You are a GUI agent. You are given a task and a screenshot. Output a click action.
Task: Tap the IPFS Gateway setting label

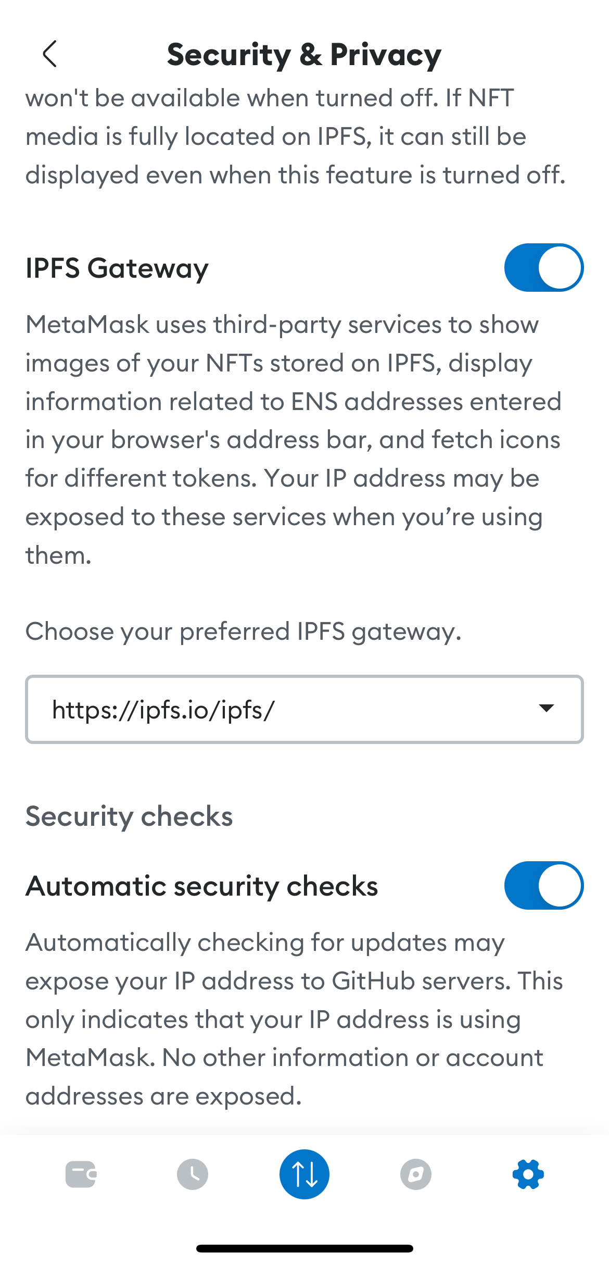click(x=117, y=269)
